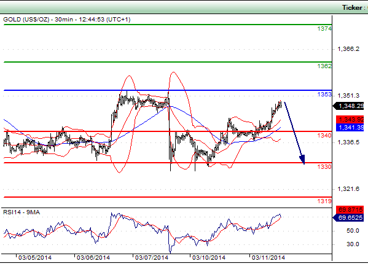Click the price axis value 1,366.2
Image resolution: width=368 pixels, height=264 pixels.
coord(348,49)
